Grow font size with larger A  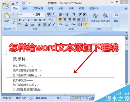(49, 25)
